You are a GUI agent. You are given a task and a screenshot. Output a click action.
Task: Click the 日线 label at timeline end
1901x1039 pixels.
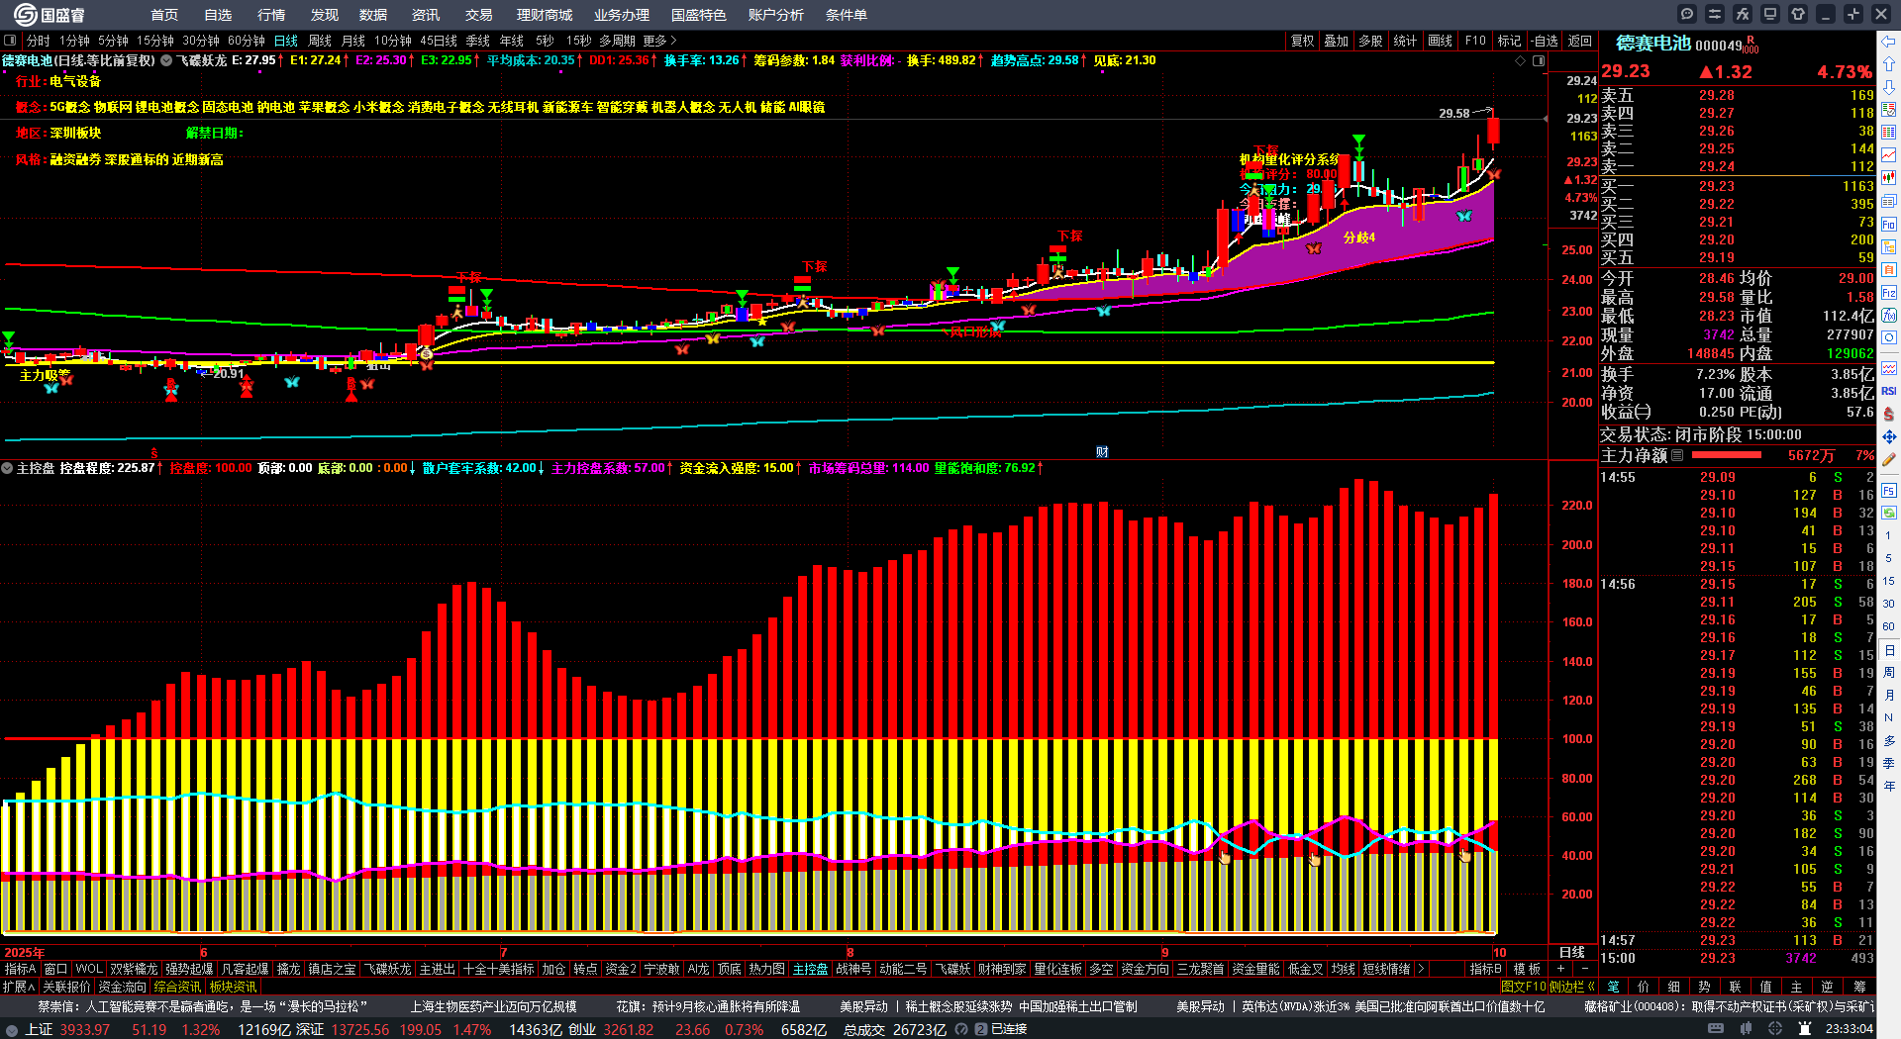pyautogui.click(x=1572, y=952)
